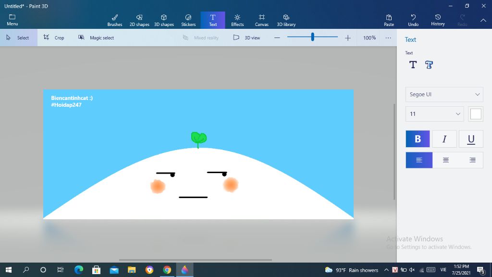Open Task View on the taskbar
Viewport: 492px width, 277px height.
pyautogui.click(x=60, y=270)
